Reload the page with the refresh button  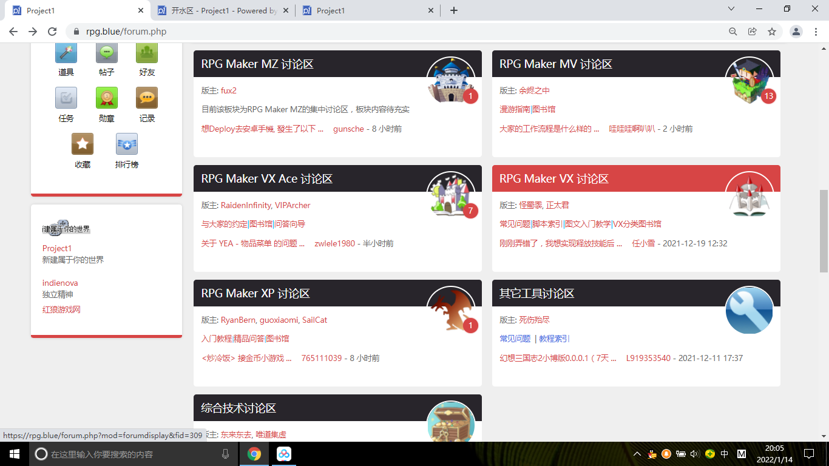click(52, 32)
